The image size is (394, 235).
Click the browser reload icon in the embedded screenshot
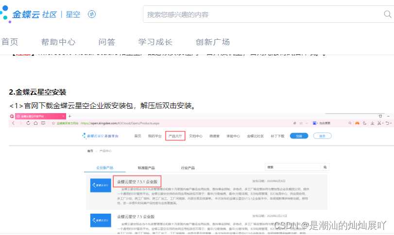click(x=28, y=123)
